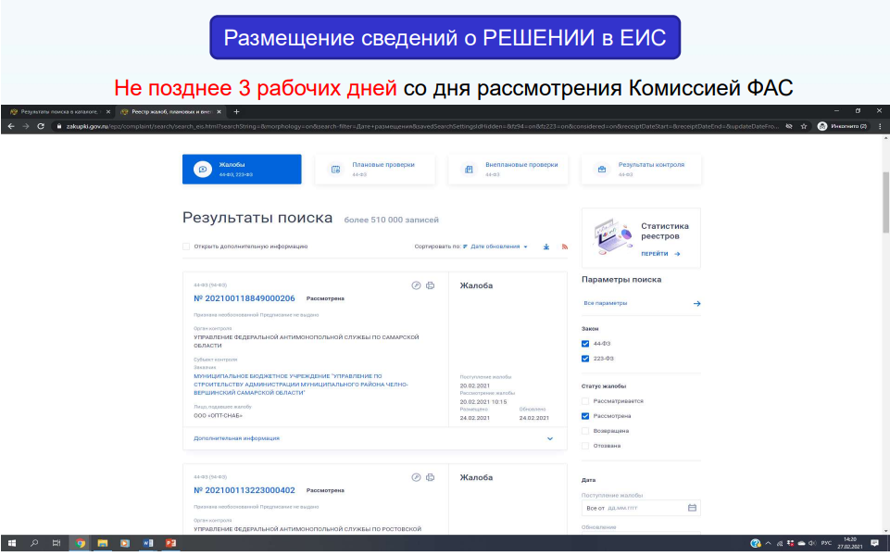
Task: Open PowerPoint from the Windows taskbar
Action: click(170, 543)
